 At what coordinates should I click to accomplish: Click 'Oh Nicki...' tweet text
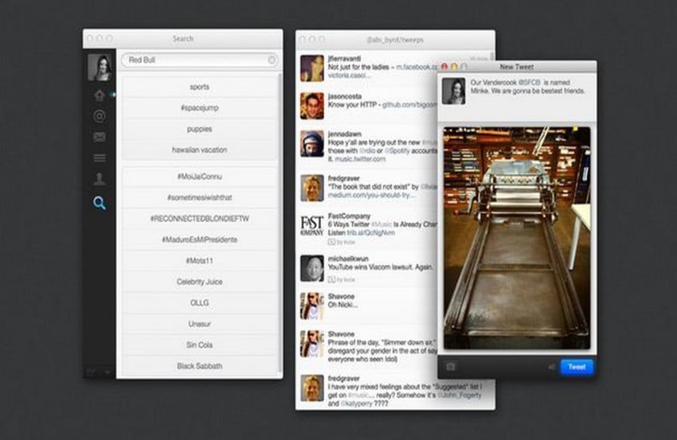[342, 305]
